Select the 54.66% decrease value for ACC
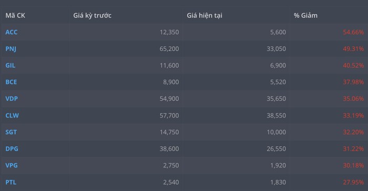This screenshot has height=191, width=368. (353, 32)
